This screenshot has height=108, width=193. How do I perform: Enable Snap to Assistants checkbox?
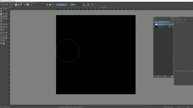(175, 22)
